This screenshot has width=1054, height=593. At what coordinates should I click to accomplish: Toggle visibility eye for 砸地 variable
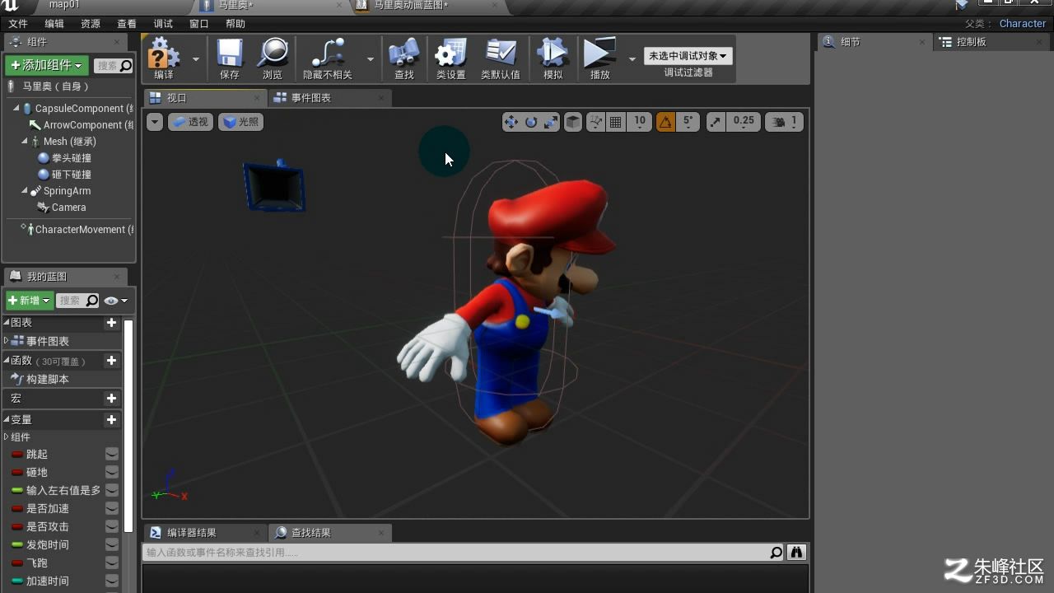(x=112, y=472)
